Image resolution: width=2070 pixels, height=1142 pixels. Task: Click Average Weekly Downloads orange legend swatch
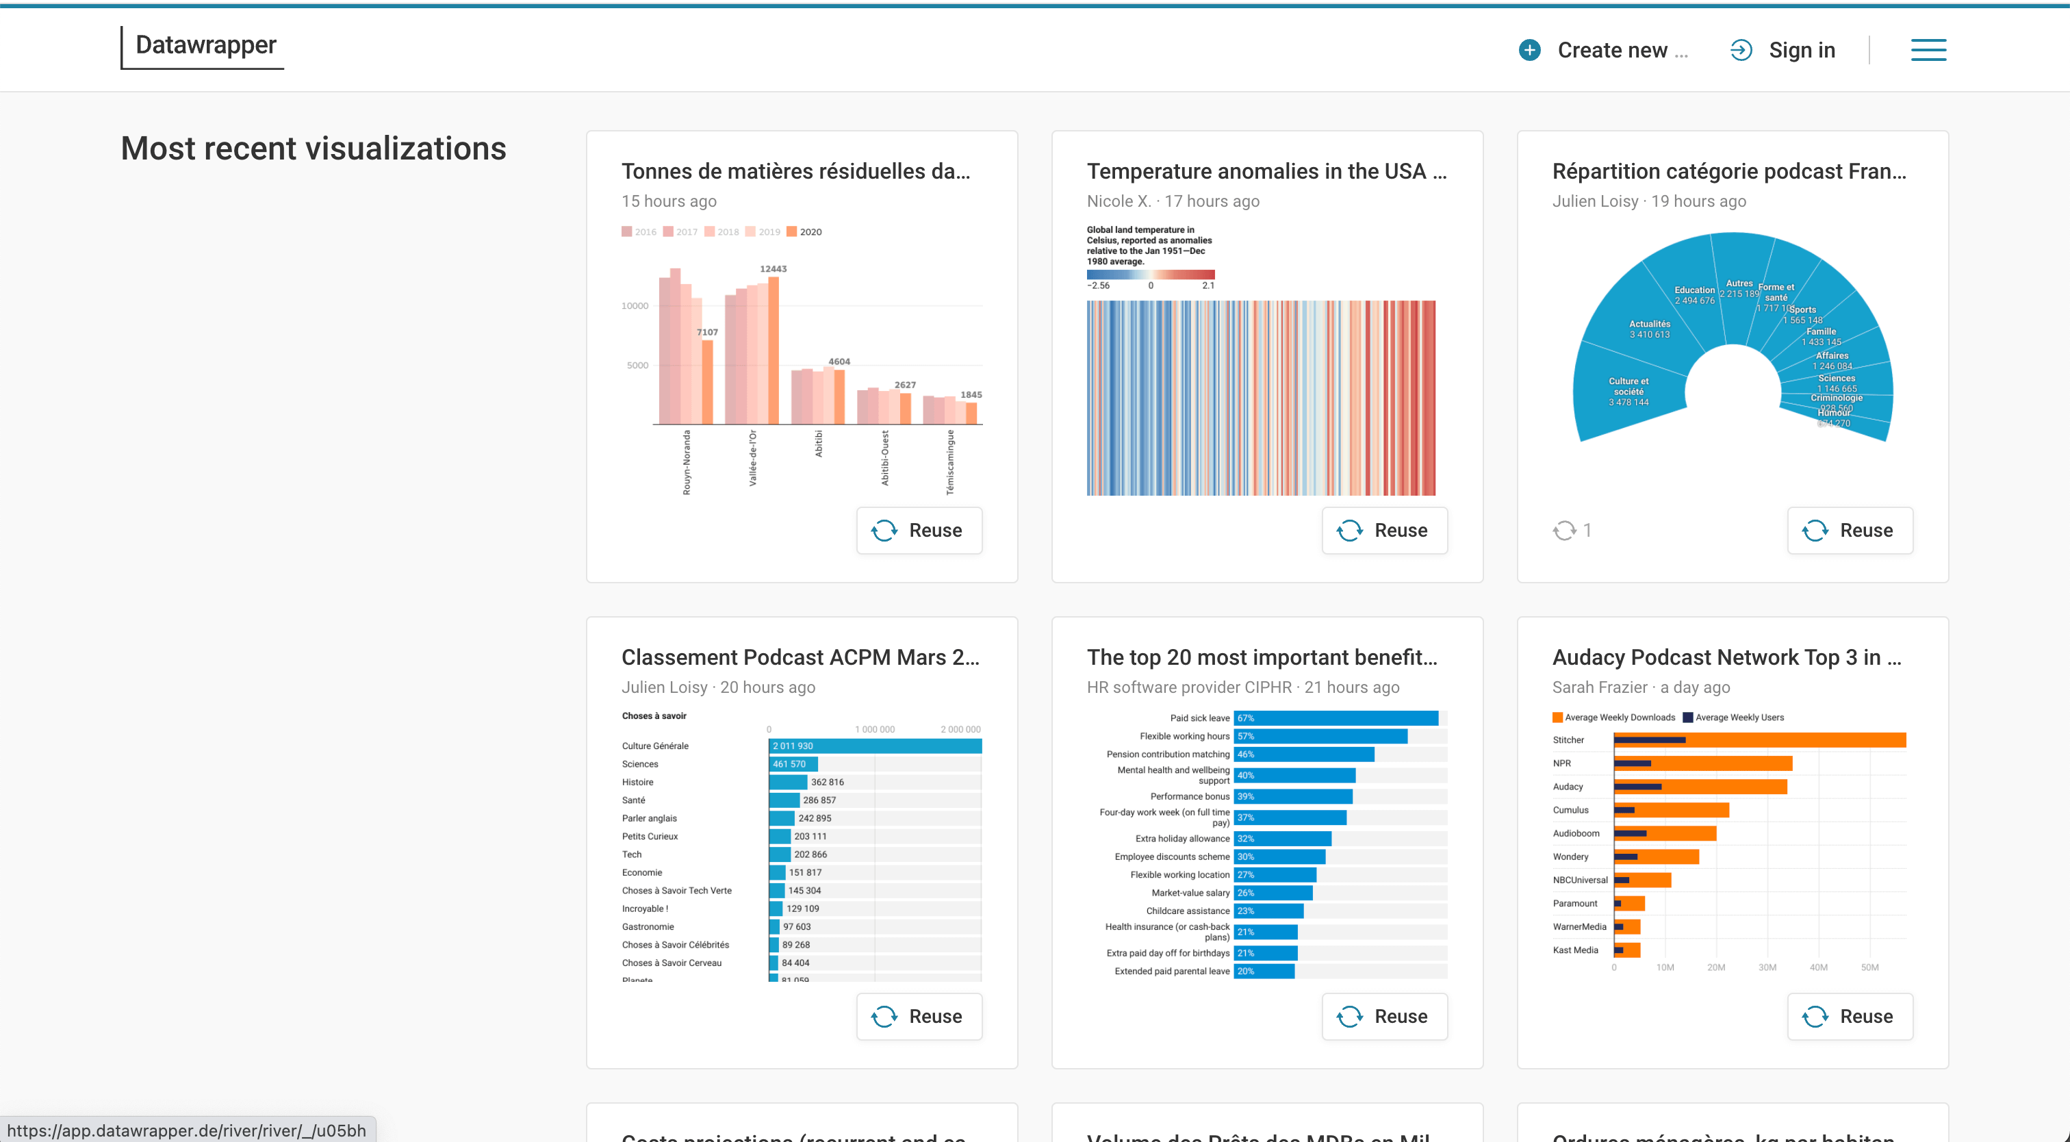1557,718
